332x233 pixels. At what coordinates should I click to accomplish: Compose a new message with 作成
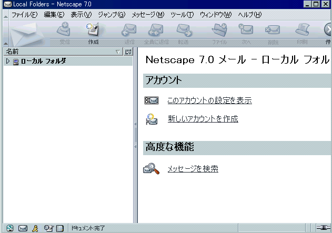tap(93, 29)
